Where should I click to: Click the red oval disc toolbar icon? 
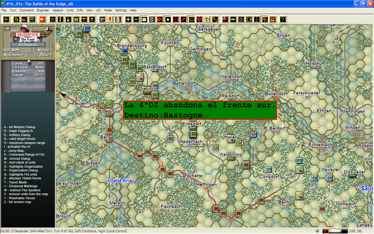click(160, 19)
